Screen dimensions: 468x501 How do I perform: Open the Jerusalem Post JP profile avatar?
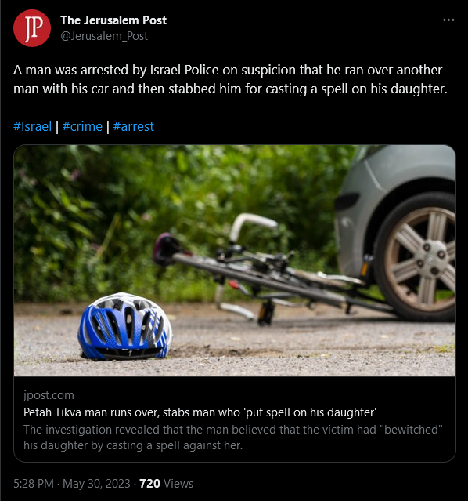click(32, 28)
